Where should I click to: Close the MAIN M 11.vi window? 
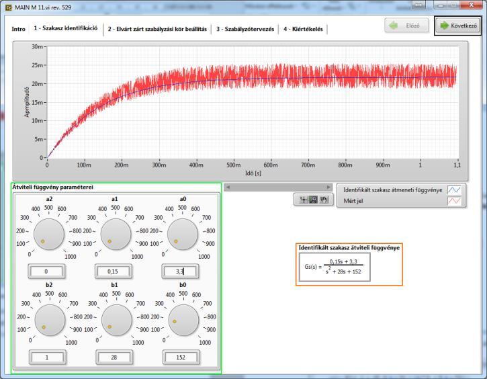click(471, 5)
